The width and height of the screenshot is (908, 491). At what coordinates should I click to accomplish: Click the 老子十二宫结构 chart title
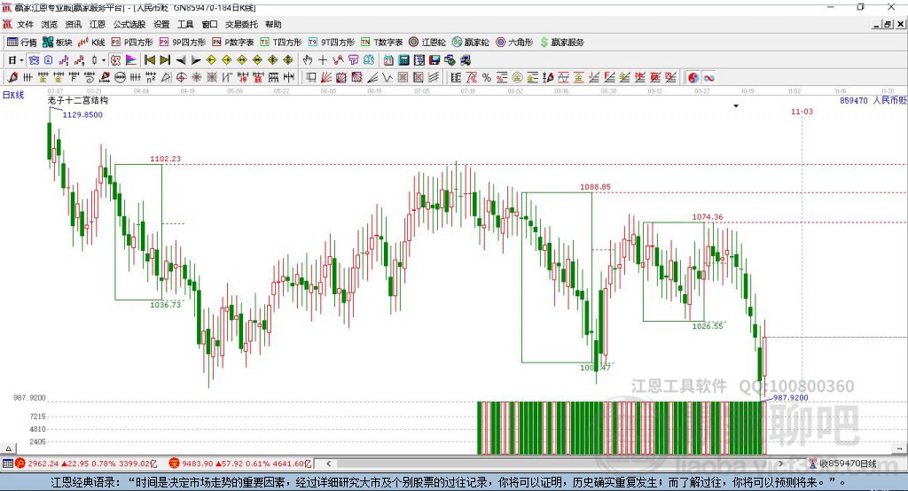coord(78,100)
